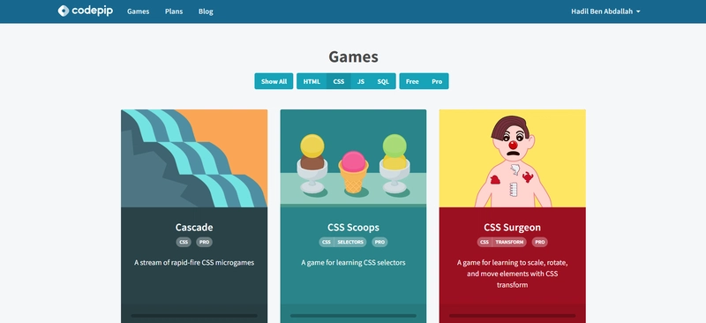The height and width of the screenshot is (323, 706).
Task: Filter games by Pro
Action: (x=437, y=81)
